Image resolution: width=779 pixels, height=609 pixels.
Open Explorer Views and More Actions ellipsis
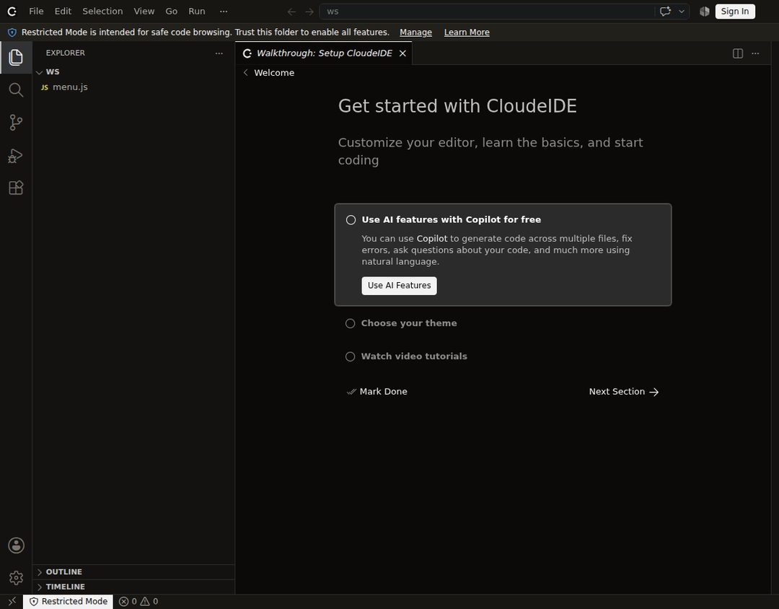pyautogui.click(x=219, y=53)
